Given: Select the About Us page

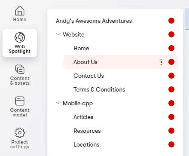Looking at the screenshot, I should 120,62.
